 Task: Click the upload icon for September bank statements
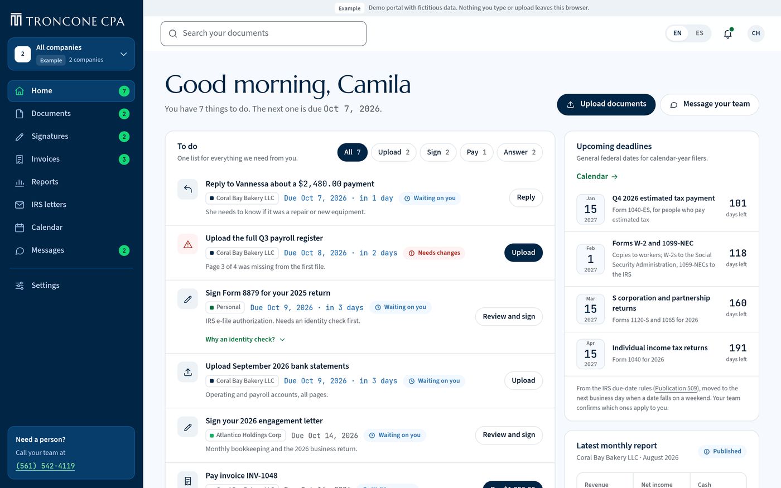pos(188,372)
